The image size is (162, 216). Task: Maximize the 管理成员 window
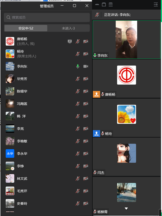(x=75, y=6)
